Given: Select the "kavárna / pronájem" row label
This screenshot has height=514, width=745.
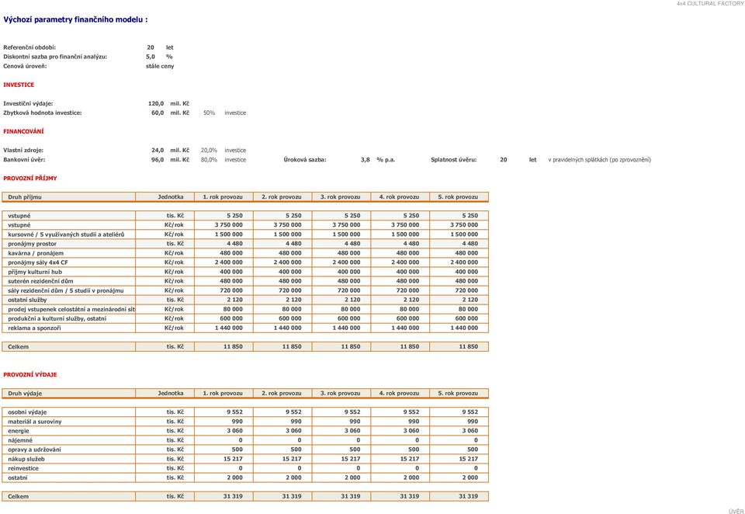Looking at the screenshot, I should (x=36, y=253).
